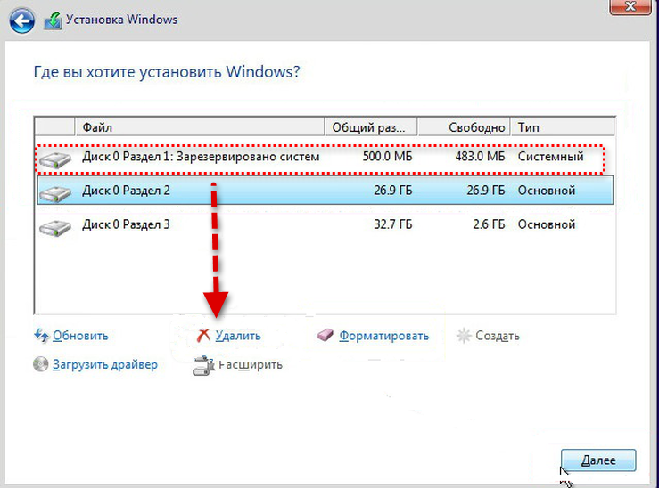Screen dimensions: 659x488
Task: Open the Обновить link
Action: tap(80, 336)
